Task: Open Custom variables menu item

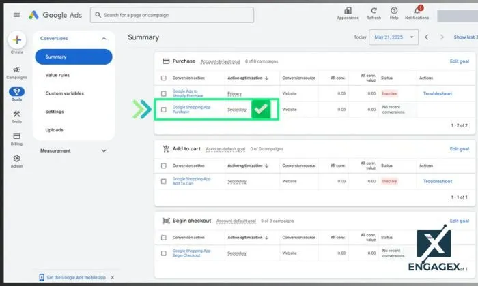Action: [x=64, y=93]
